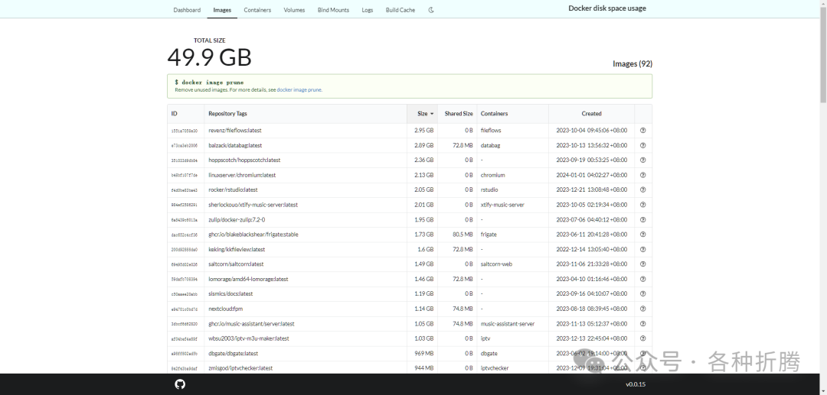The image size is (827, 395).
Task: Sort table by Size column arrow
Action: 432,114
